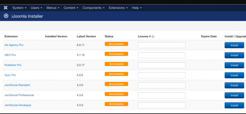
Task: Open the Extensions dropdown menu
Action: pyautogui.click(x=118, y=8)
